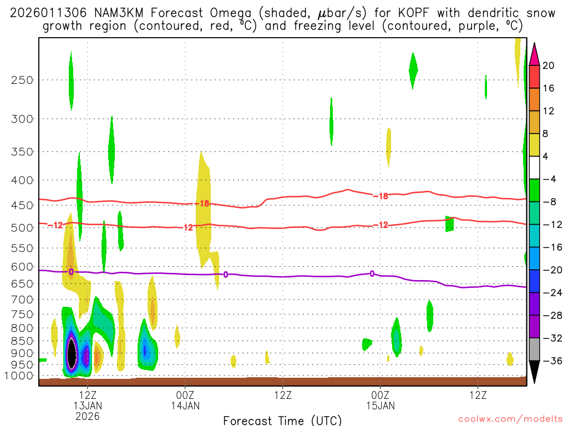Click the 00Z label above 15JAN
Image resolution: width=568 pixels, height=426 pixels.
point(381,395)
